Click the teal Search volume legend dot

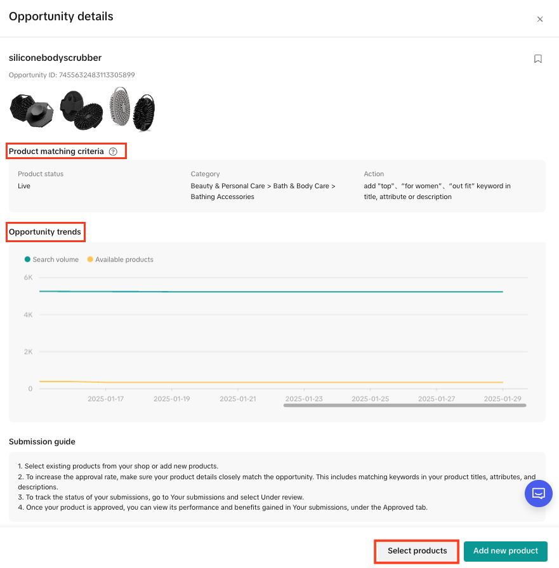[x=27, y=259]
